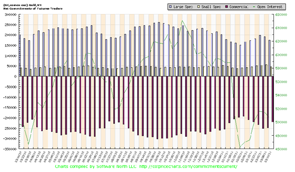The height and width of the screenshot is (172, 295).
Task: Click the 450000 label at bottom of right axis
Action: point(281,149)
